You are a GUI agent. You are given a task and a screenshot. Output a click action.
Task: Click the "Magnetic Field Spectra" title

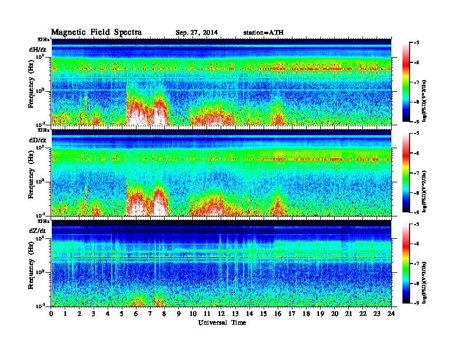(96, 32)
